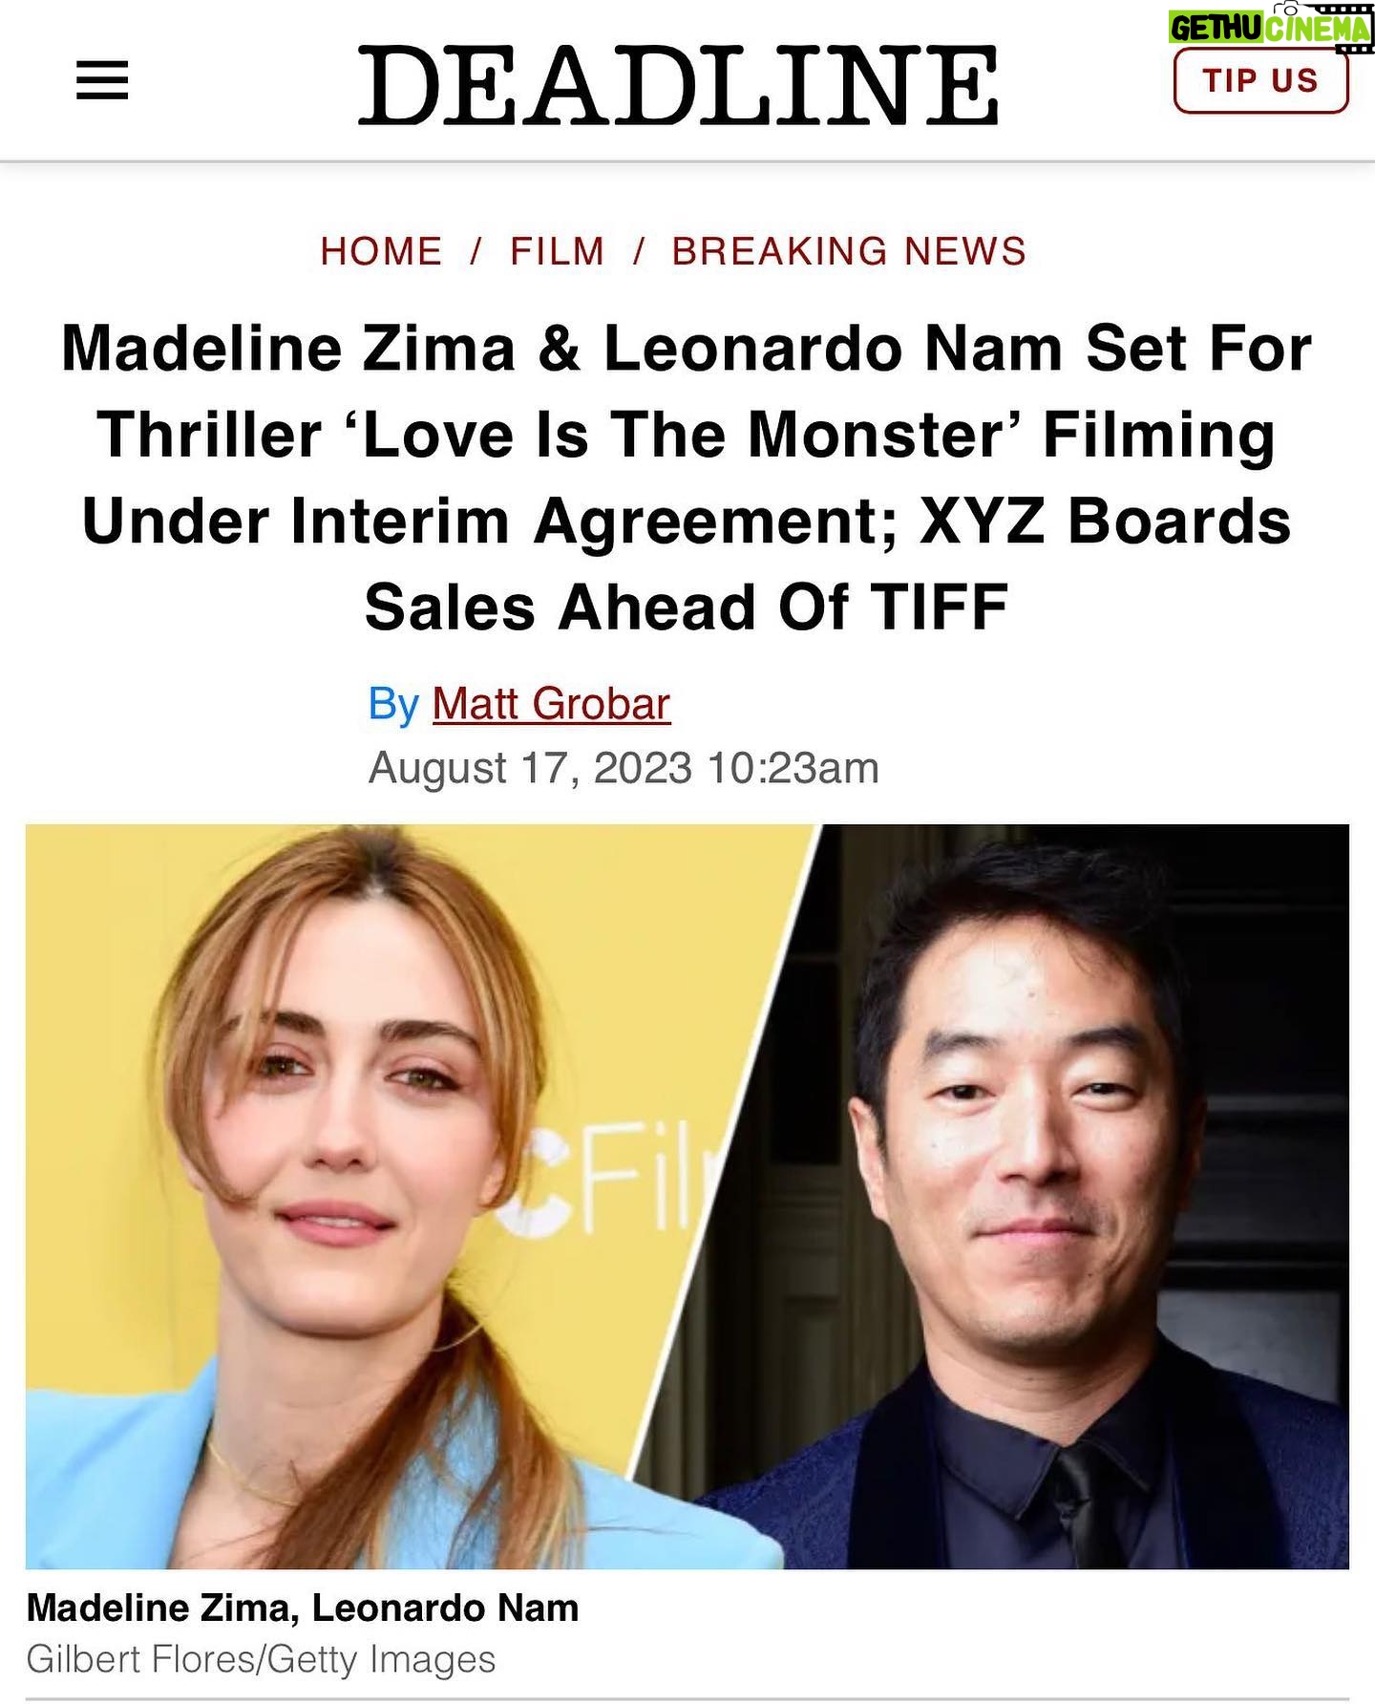Open the BREAKING NEWS breadcrumb link
The width and height of the screenshot is (1375, 1704).
[x=849, y=251]
